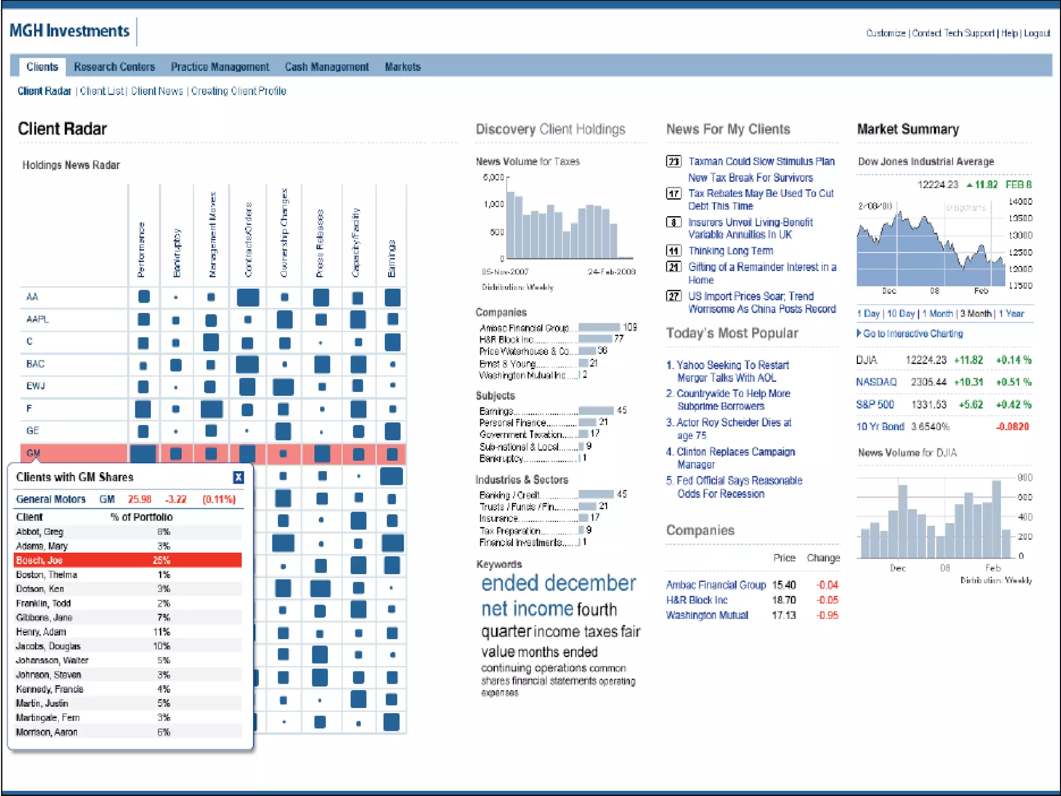Click the Logout link
Screen dimensions: 1061x796
click(1037, 33)
